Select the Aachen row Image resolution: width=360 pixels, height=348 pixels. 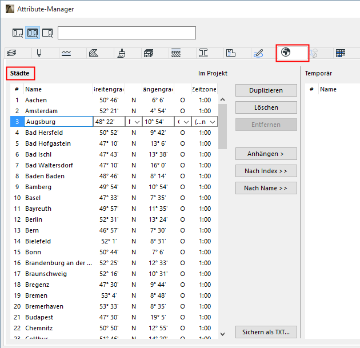coord(114,100)
